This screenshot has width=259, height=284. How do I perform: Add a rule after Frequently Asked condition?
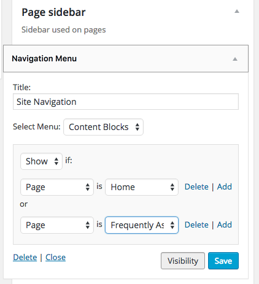[225, 225]
